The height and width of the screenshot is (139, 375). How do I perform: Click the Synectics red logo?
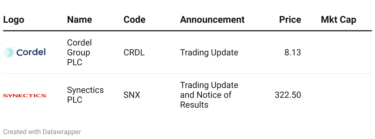[x=25, y=96]
